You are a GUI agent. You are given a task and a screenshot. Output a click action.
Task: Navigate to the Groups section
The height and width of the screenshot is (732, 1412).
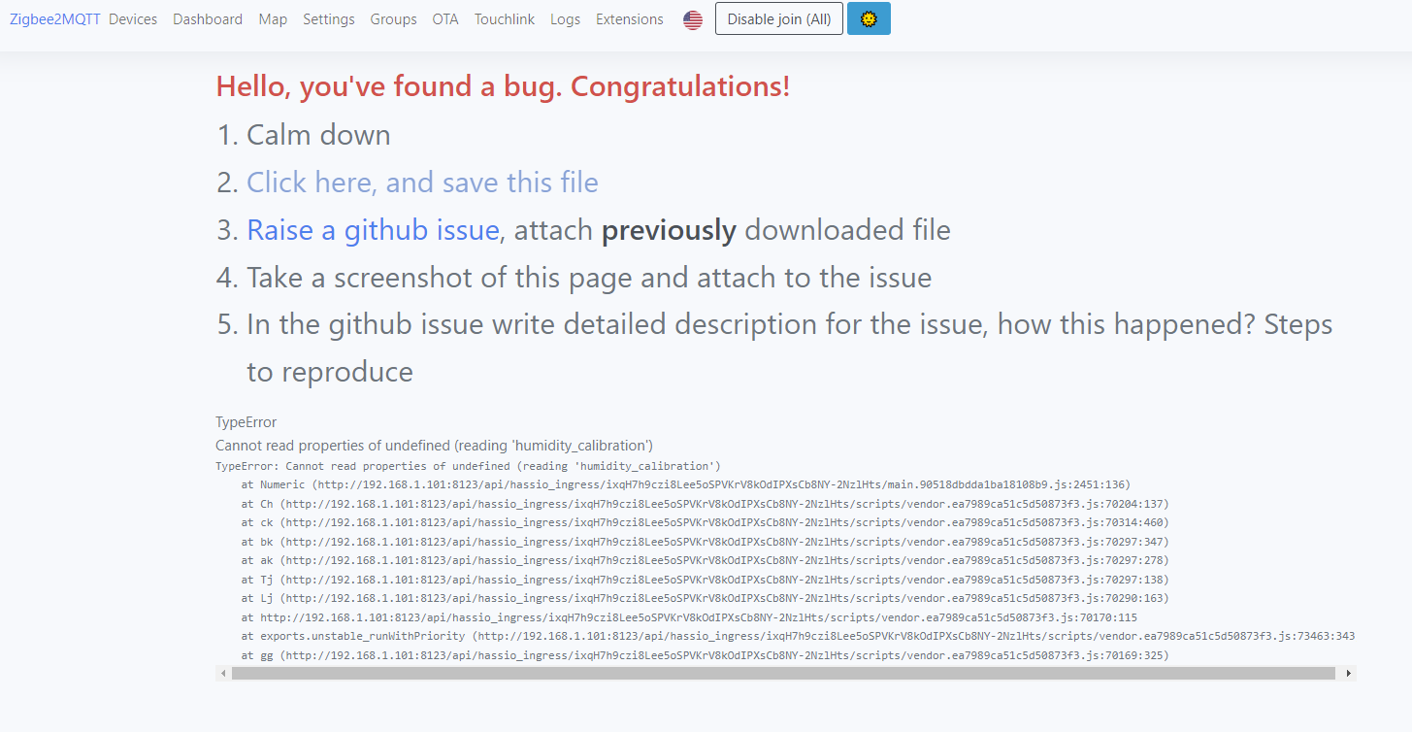[x=393, y=18]
